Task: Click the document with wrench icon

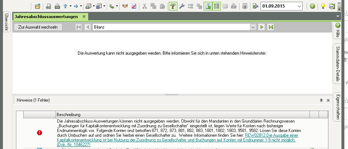Action: [256, 6]
